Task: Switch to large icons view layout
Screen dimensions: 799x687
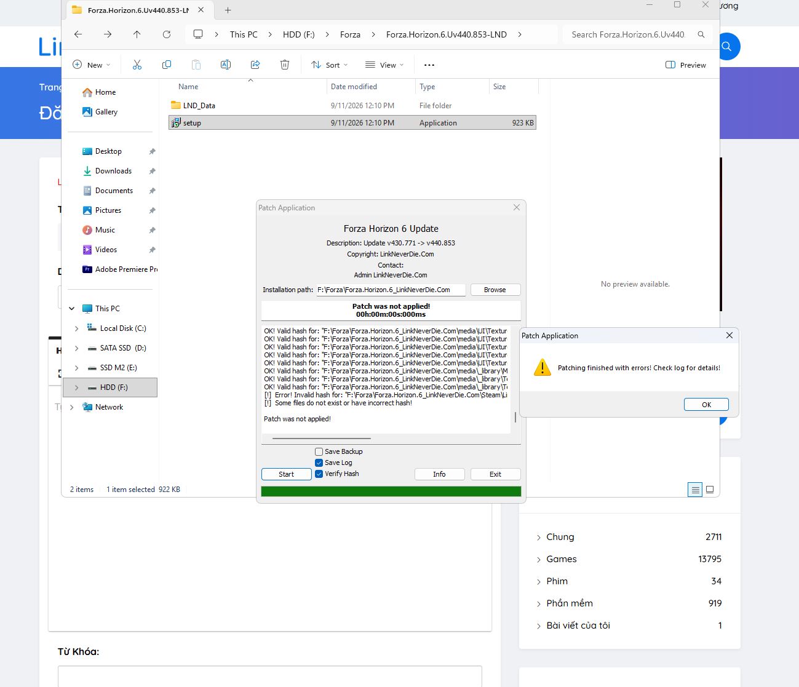Action: 710,490
